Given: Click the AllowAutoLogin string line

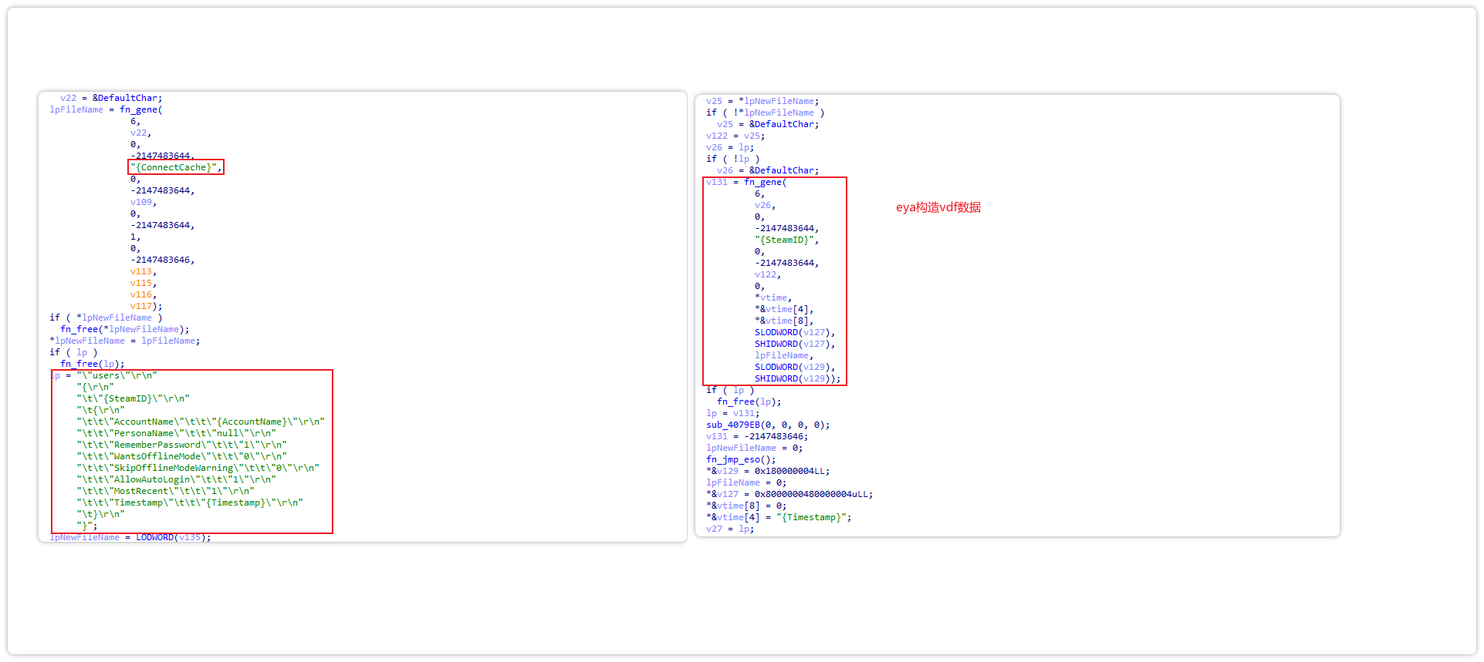Looking at the screenshot, I should pyautogui.click(x=175, y=479).
